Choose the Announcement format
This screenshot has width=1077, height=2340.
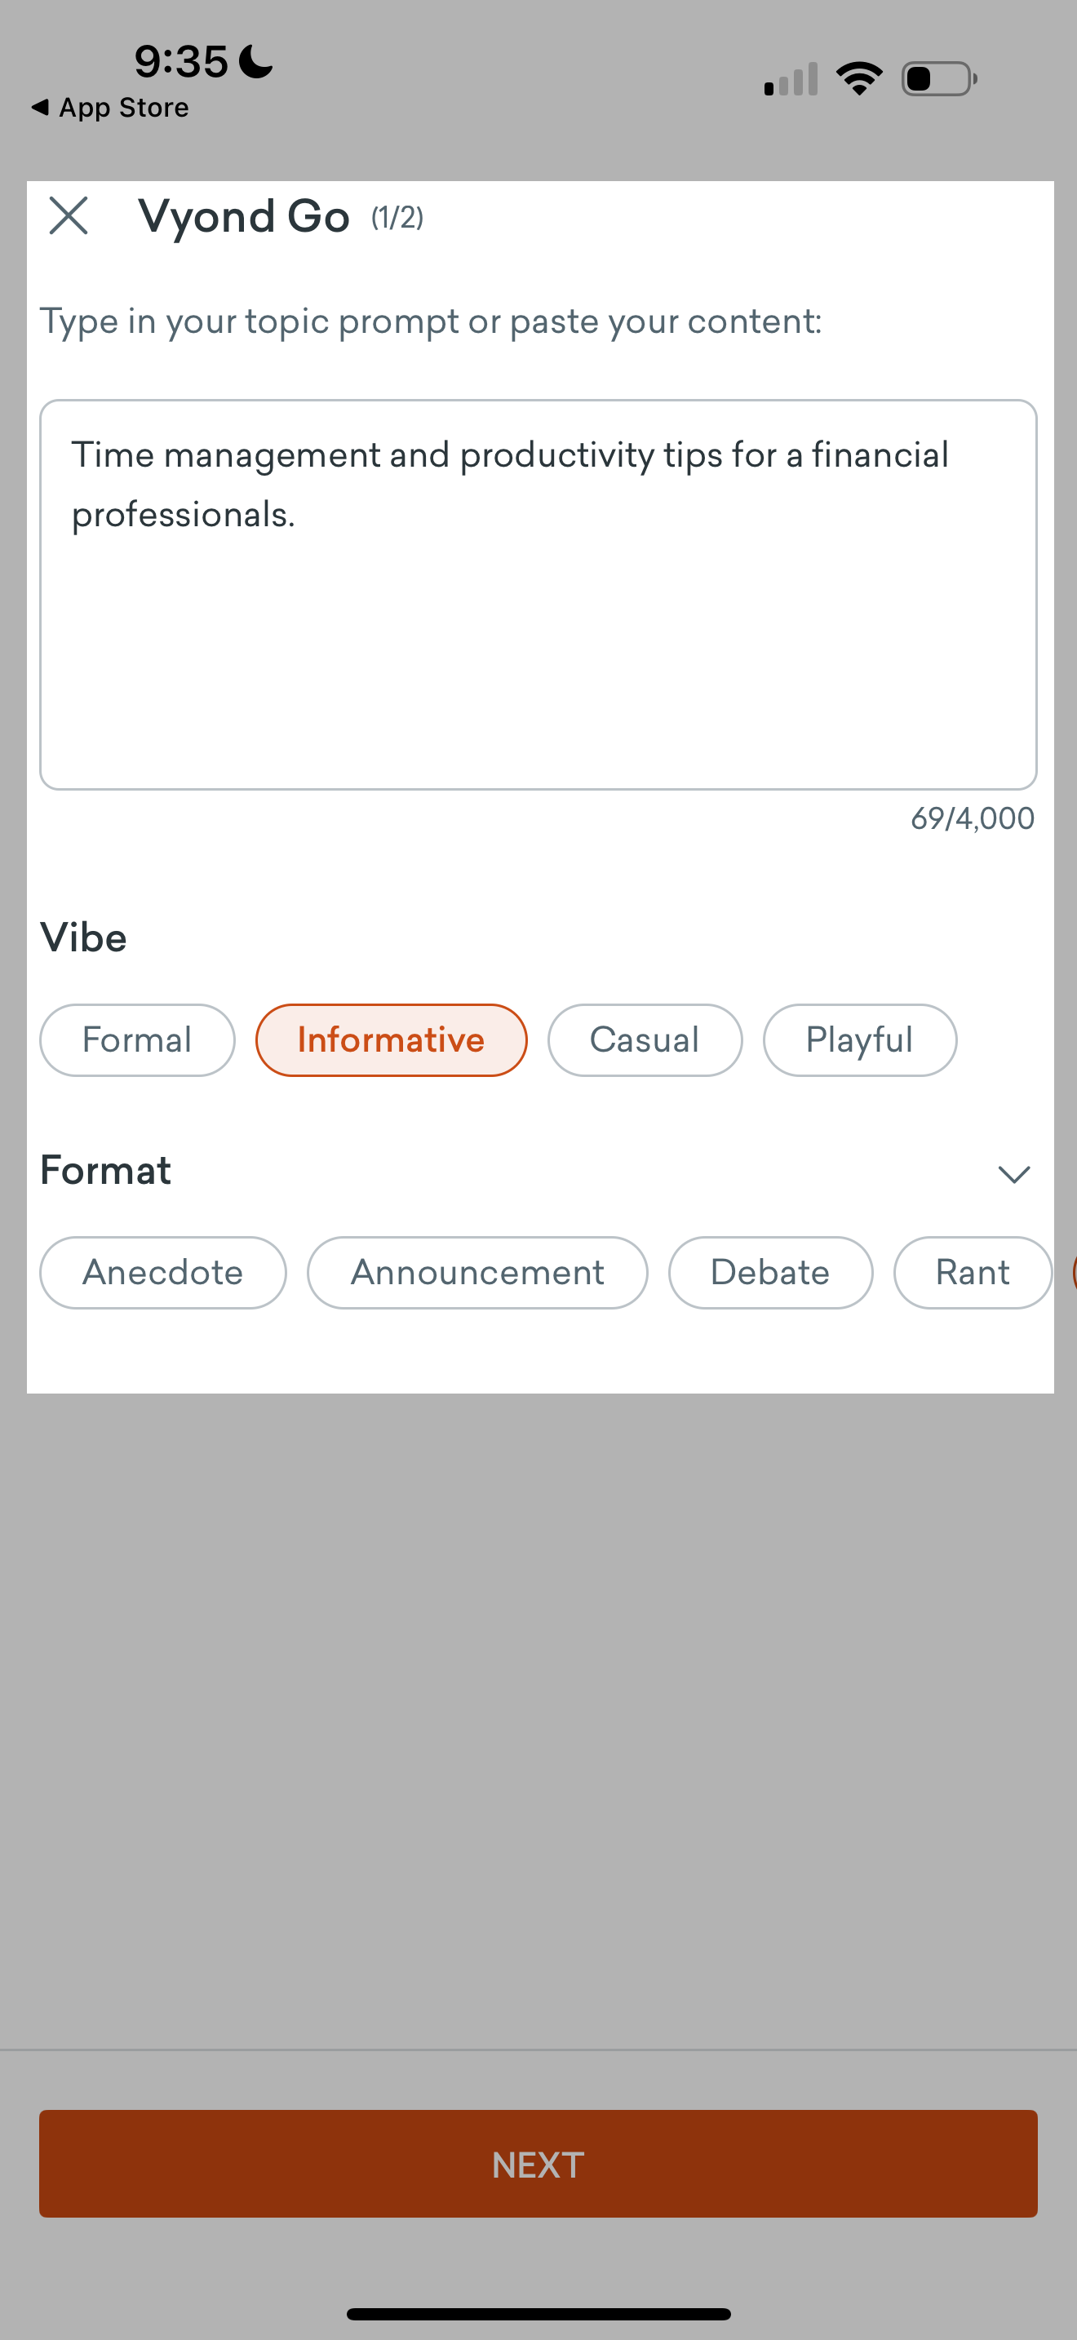tap(477, 1273)
